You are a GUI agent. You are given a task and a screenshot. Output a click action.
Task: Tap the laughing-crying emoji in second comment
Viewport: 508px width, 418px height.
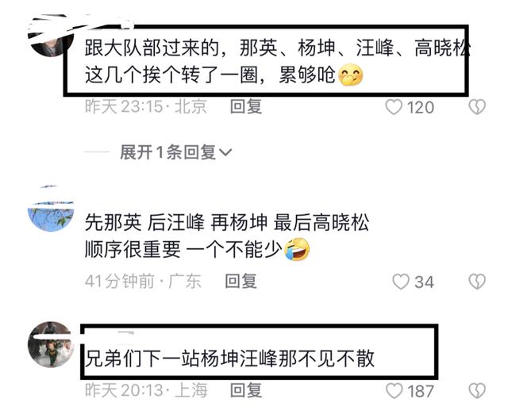[297, 249]
